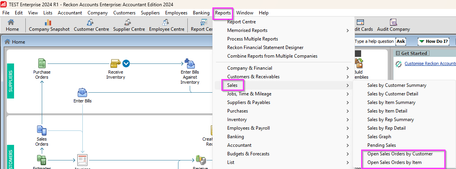The width and height of the screenshot is (456, 169).
Task: Click the Reckon app icon in title bar
Action: 4,4
